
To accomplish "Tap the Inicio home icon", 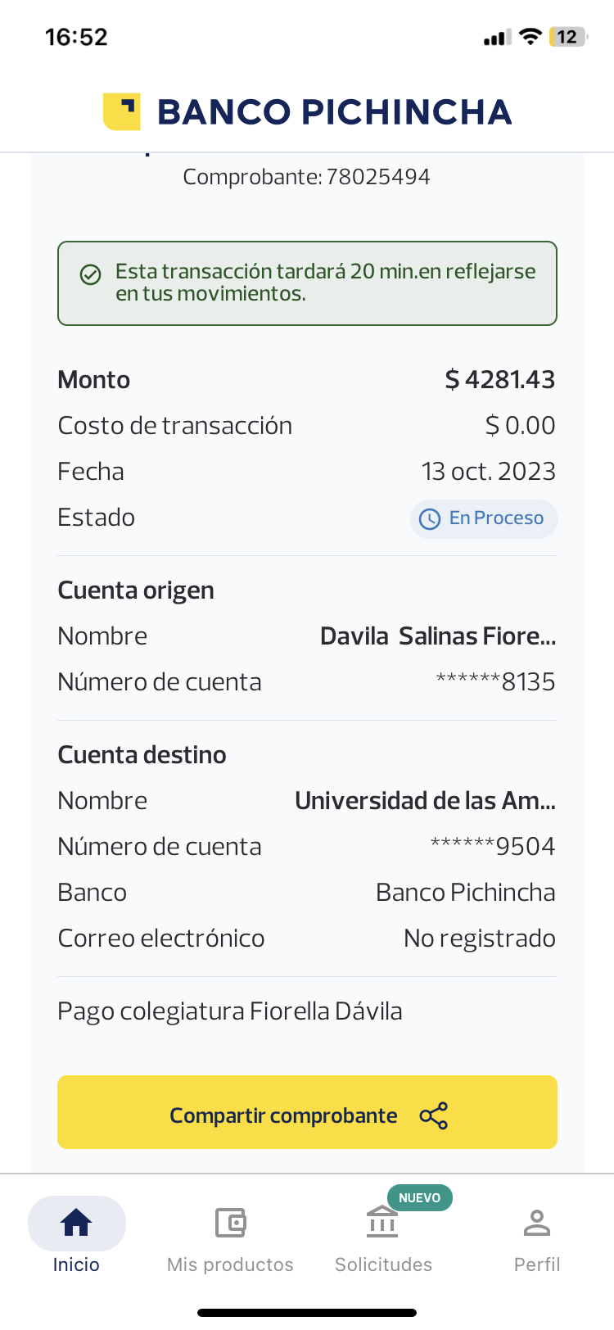I will pos(76,1222).
